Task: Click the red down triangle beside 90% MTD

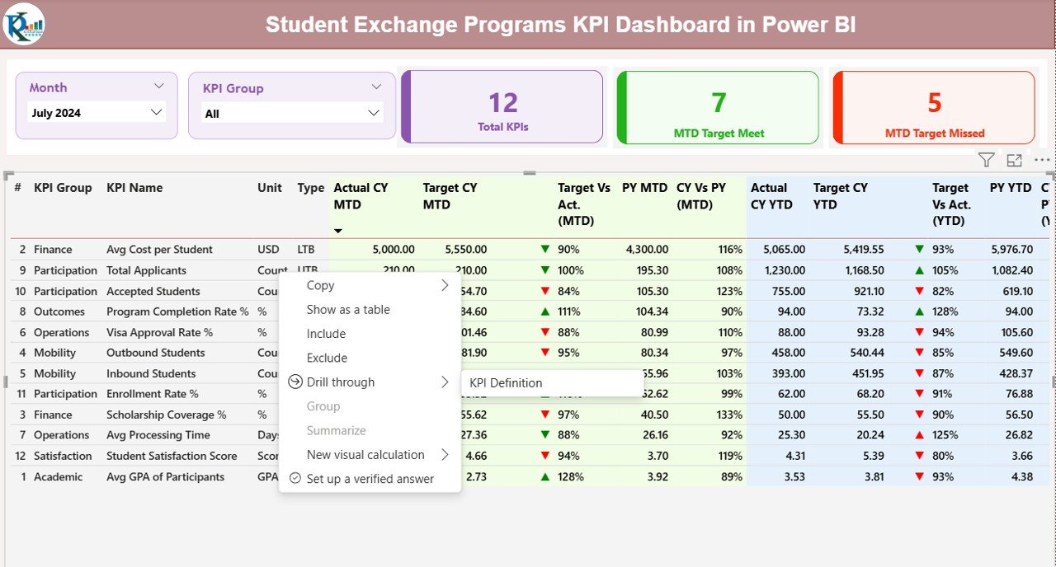Action: 544,249
